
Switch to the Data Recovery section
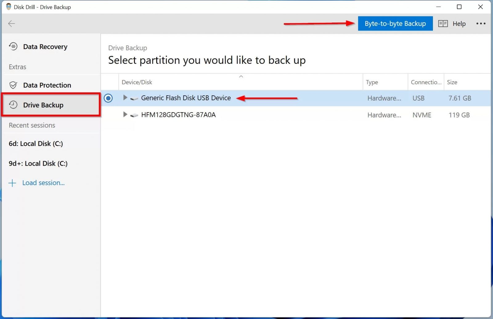tap(45, 47)
